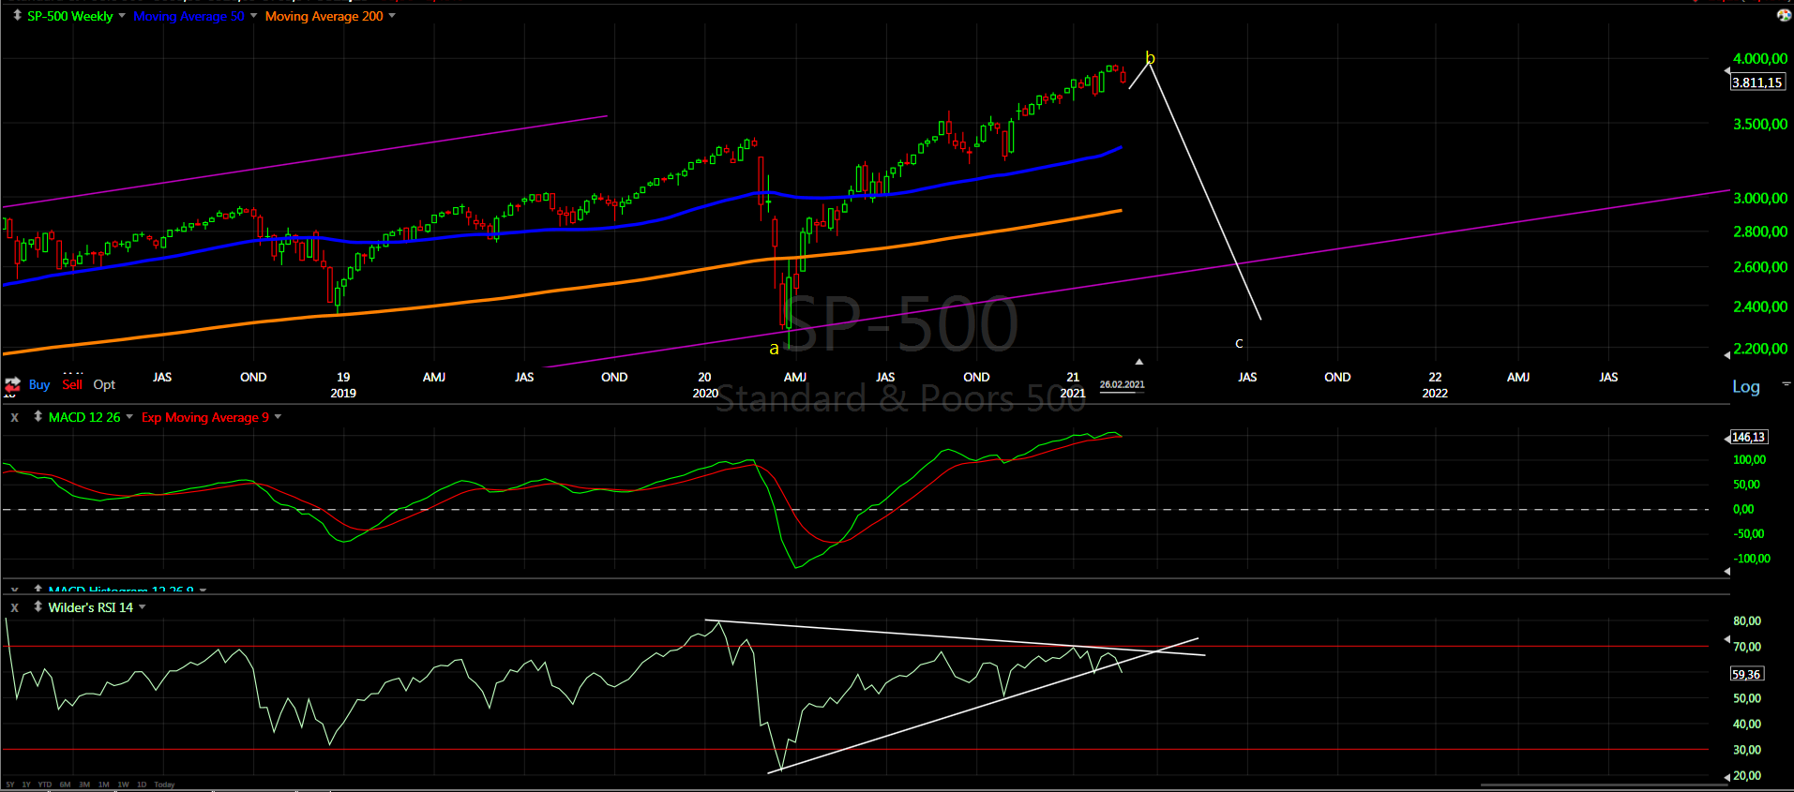Click the Buy link
The height and width of the screenshot is (792, 1794).
coord(39,384)
